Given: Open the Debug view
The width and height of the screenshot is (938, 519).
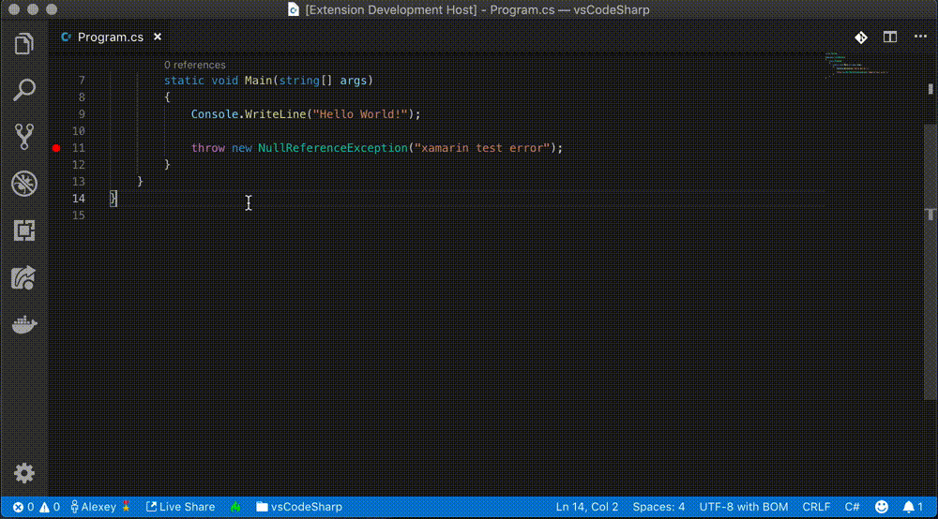Looking at the screenshot, I should pyautogui.click(x=24, y=184).
